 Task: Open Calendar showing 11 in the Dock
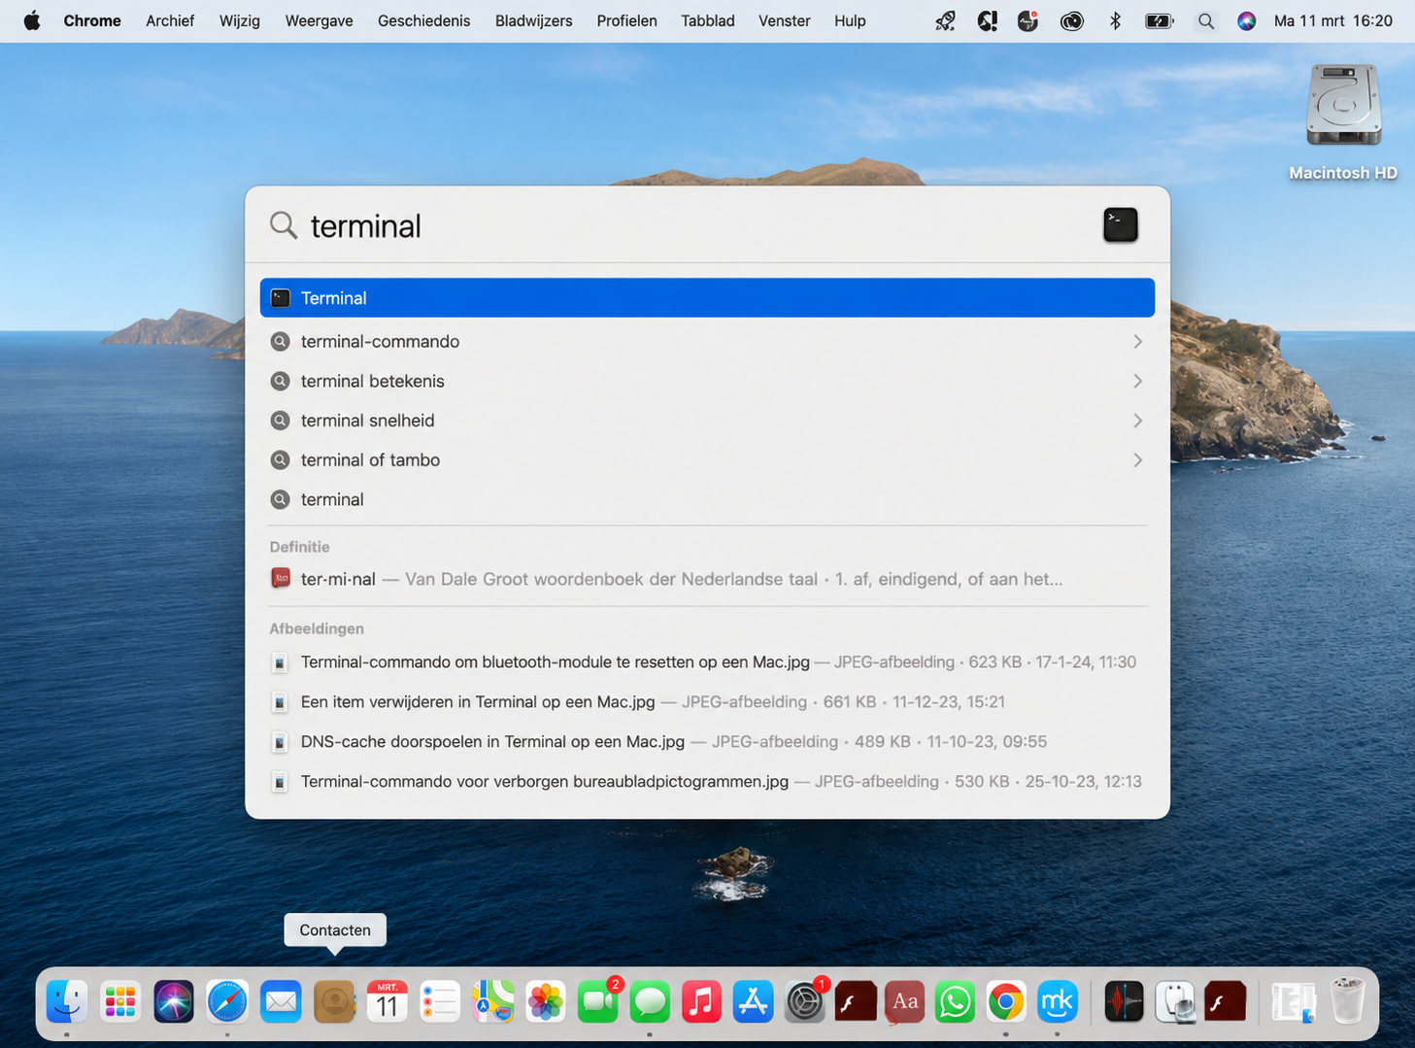coord(387,1001)
